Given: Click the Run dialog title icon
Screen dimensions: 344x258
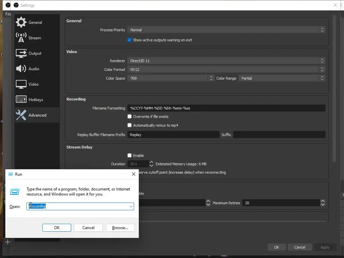Looking at the screenshot, I should pos(10,174).
